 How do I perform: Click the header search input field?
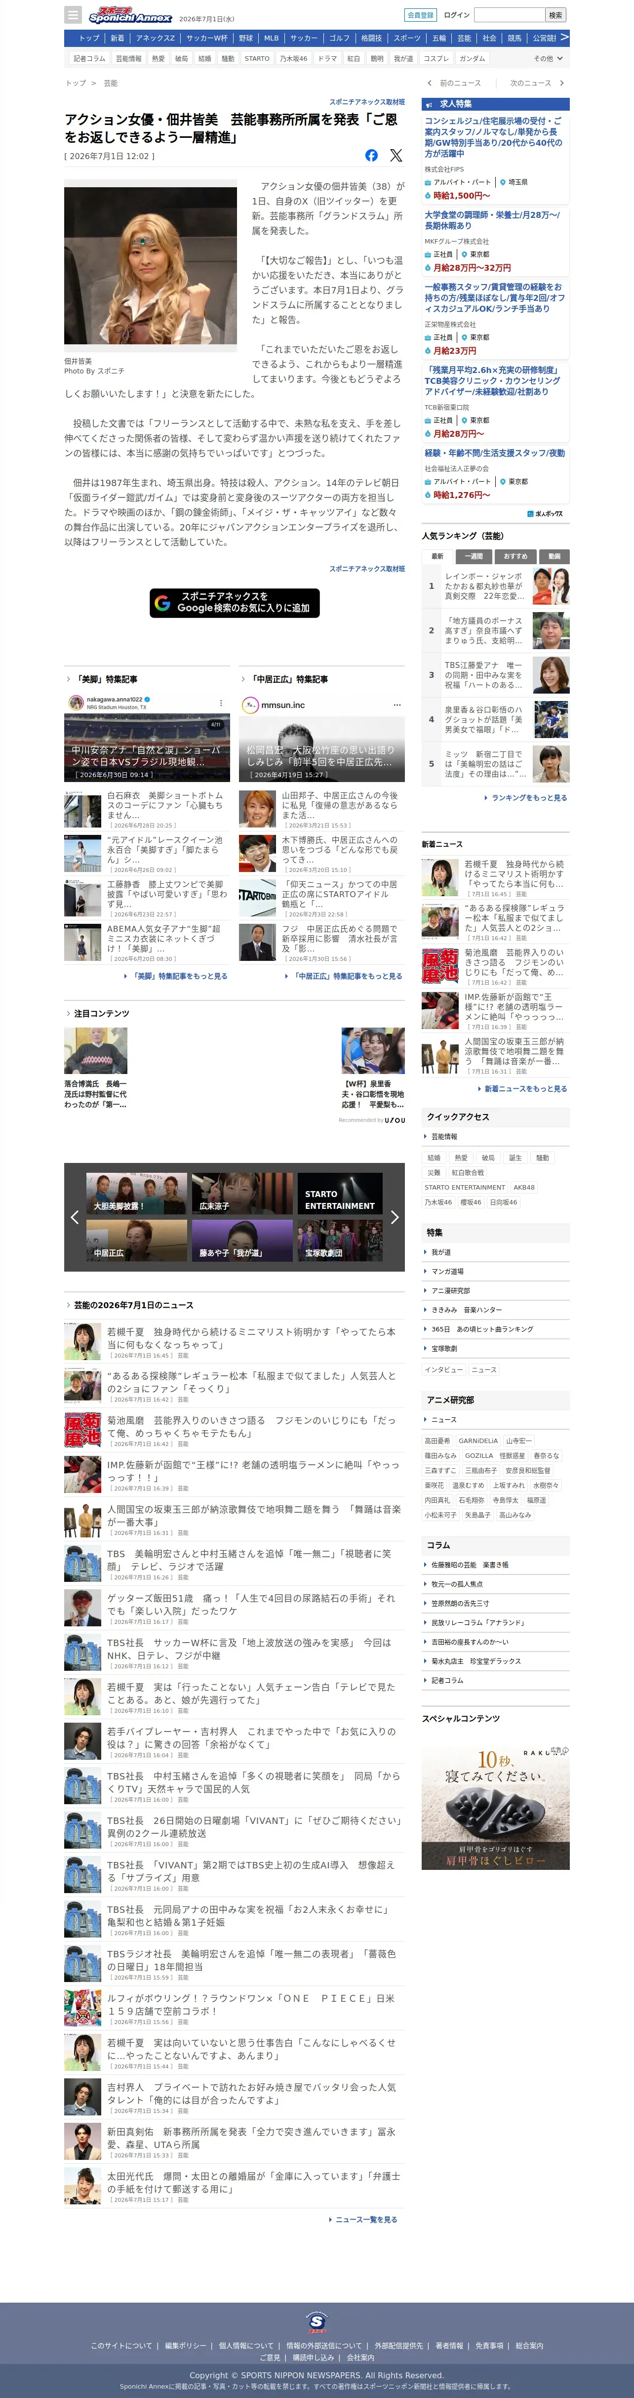click(509, 15)
